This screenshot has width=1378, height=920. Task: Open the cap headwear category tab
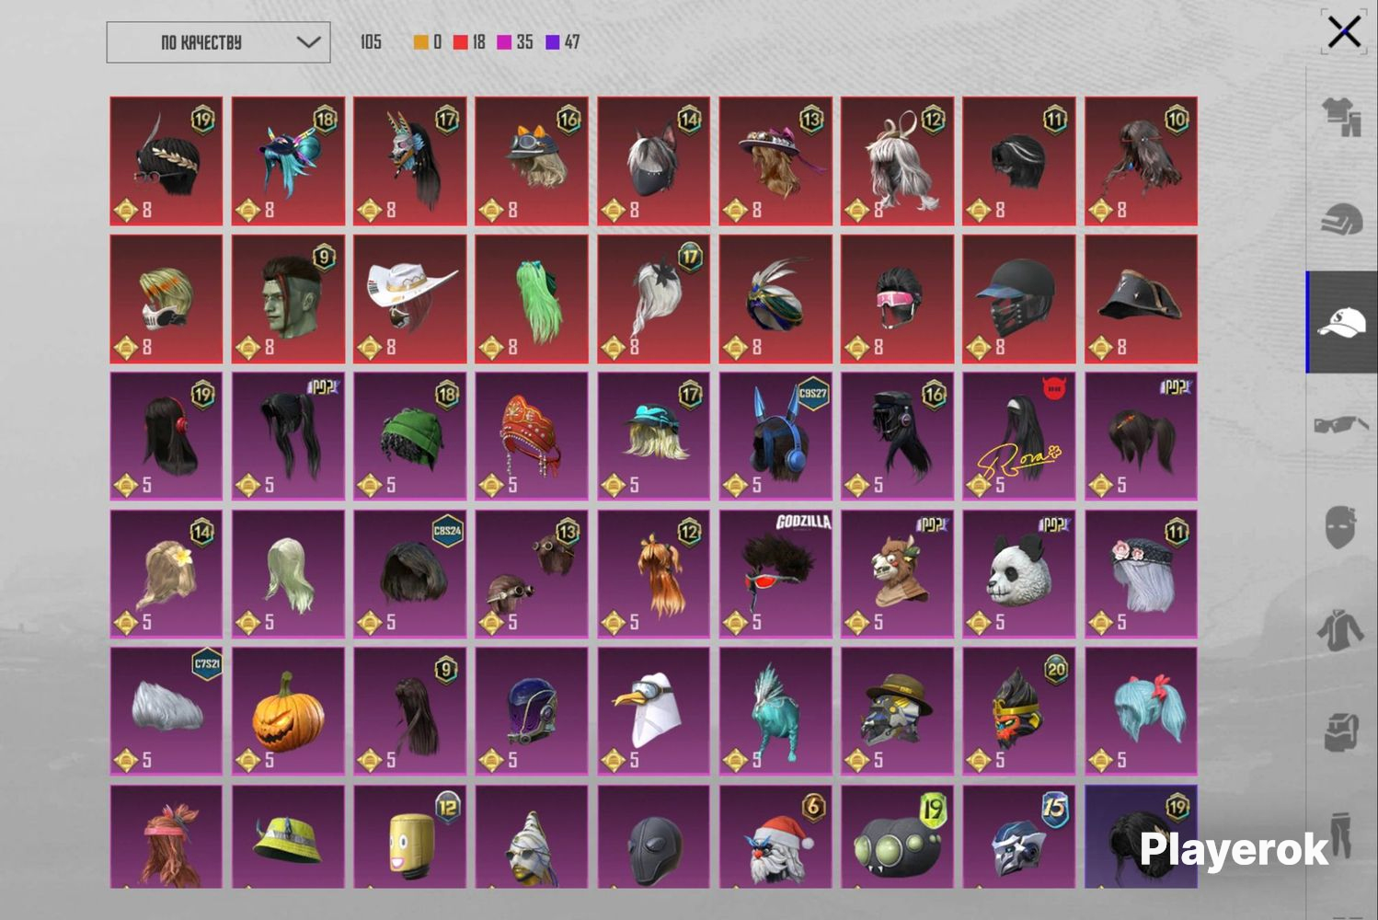coord(1341,322)
